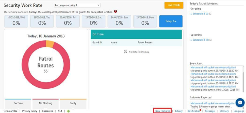Open SLA footer link
Viewport: 246px width, 113px height.
click(x=60, y=111)
